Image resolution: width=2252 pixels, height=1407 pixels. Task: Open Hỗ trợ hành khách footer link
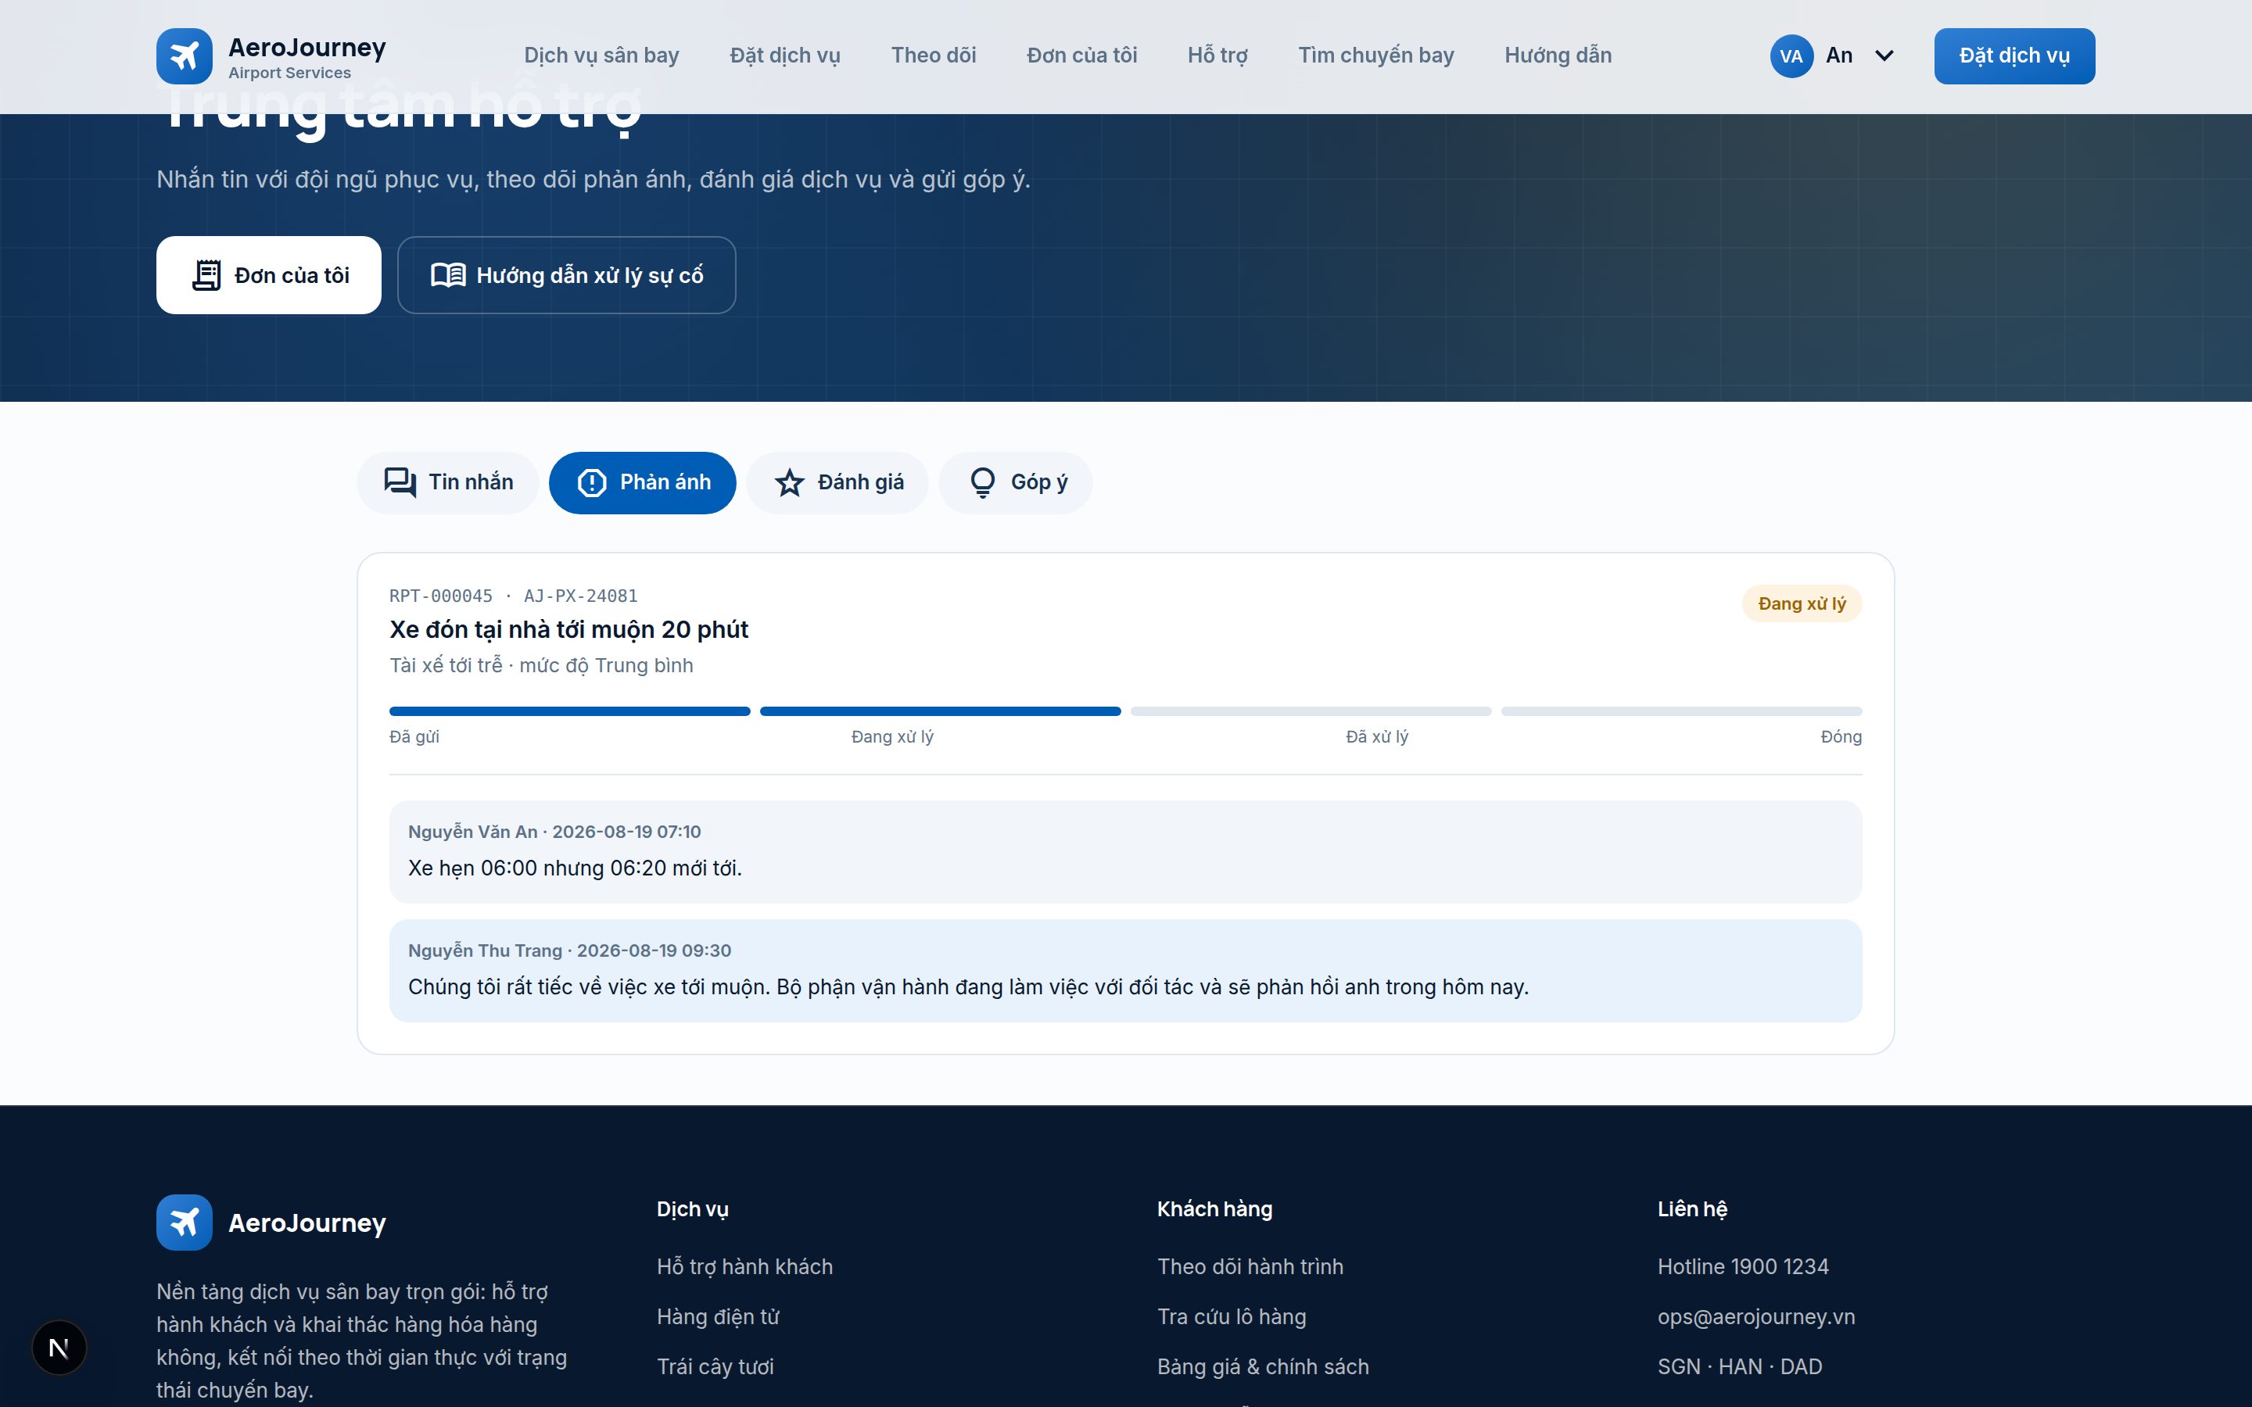tap(744, 1266)
